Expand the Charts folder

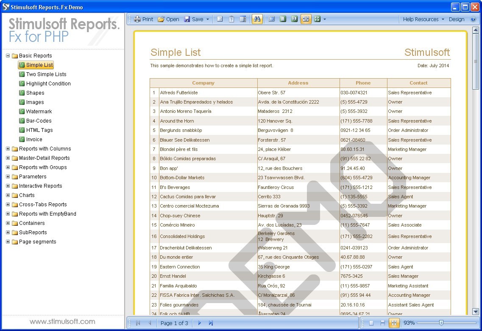8,195
